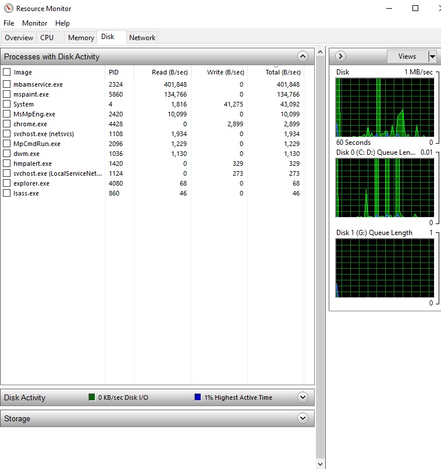Click the Disk throughput graph
The image size is (441, 469).
click(385, 108)
